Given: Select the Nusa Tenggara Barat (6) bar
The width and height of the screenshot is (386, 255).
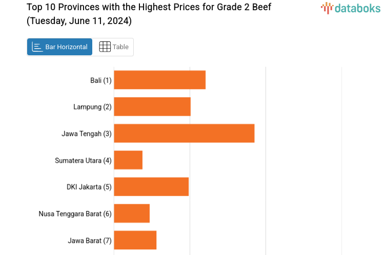Looking at the screenshot, I should coord(132,214).
